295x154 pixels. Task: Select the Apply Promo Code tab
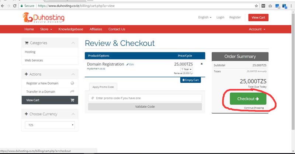pyautogui.click(x=103, y=87)
